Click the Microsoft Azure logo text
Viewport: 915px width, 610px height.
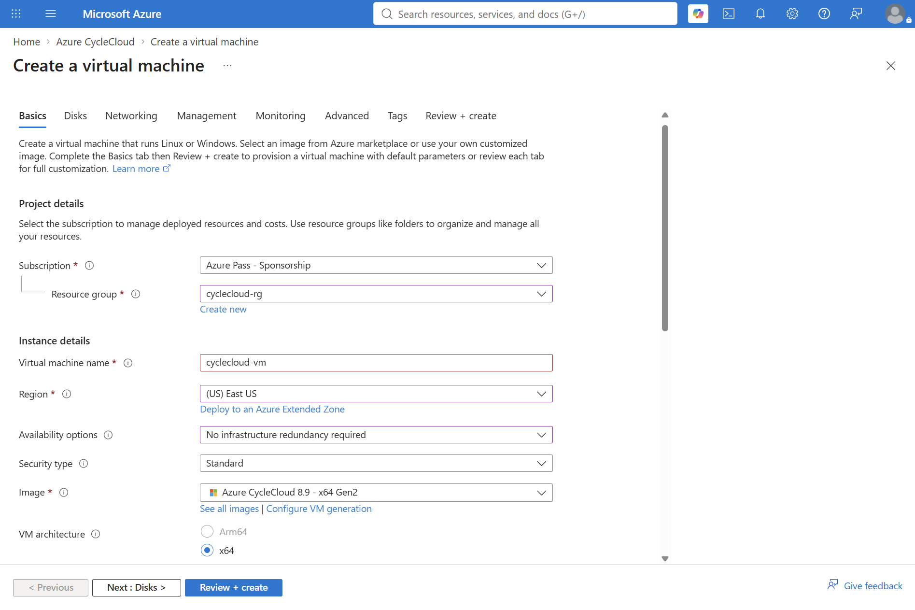pyautogui.click(x=122, y=14)
